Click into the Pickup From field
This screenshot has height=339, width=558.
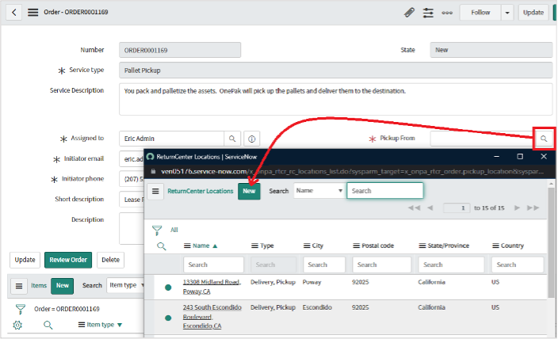[x=482, y=139]
